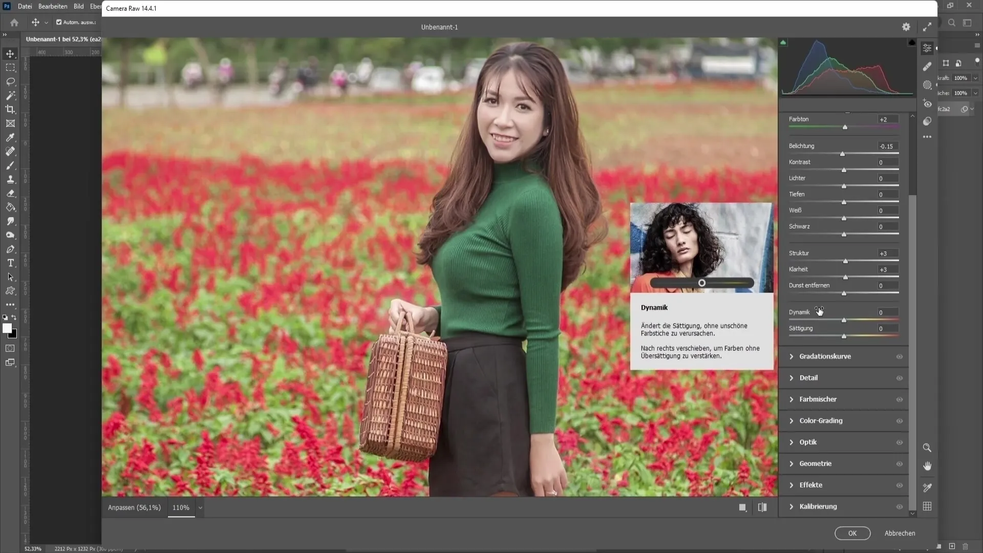Select the Camera Raw Hand tool
Viewport: 983px width, 553px height.
point(927,466)
